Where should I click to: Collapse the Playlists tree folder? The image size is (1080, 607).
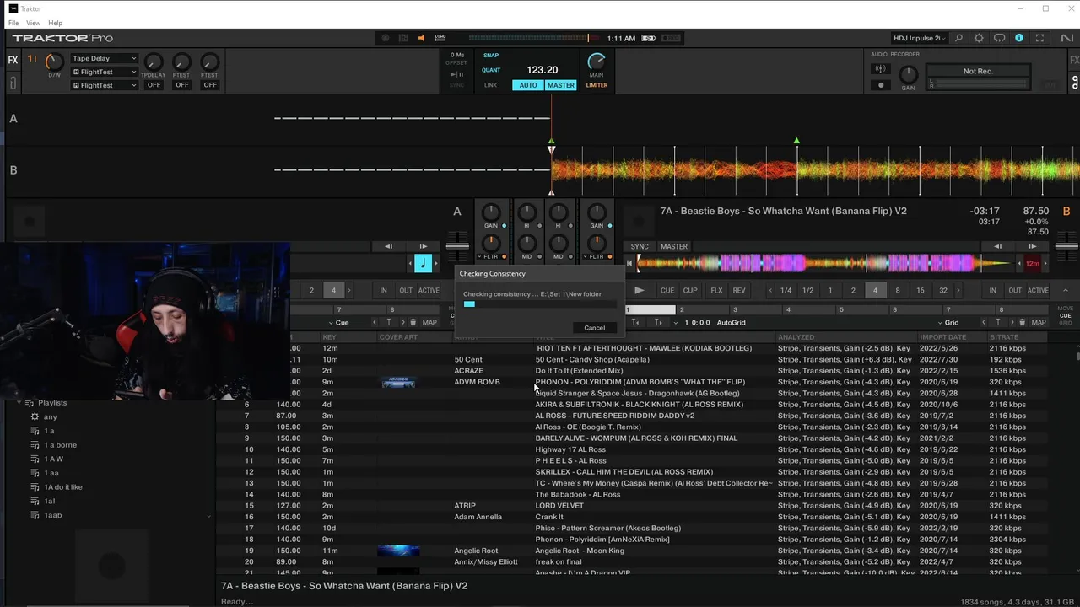[19, 403]
